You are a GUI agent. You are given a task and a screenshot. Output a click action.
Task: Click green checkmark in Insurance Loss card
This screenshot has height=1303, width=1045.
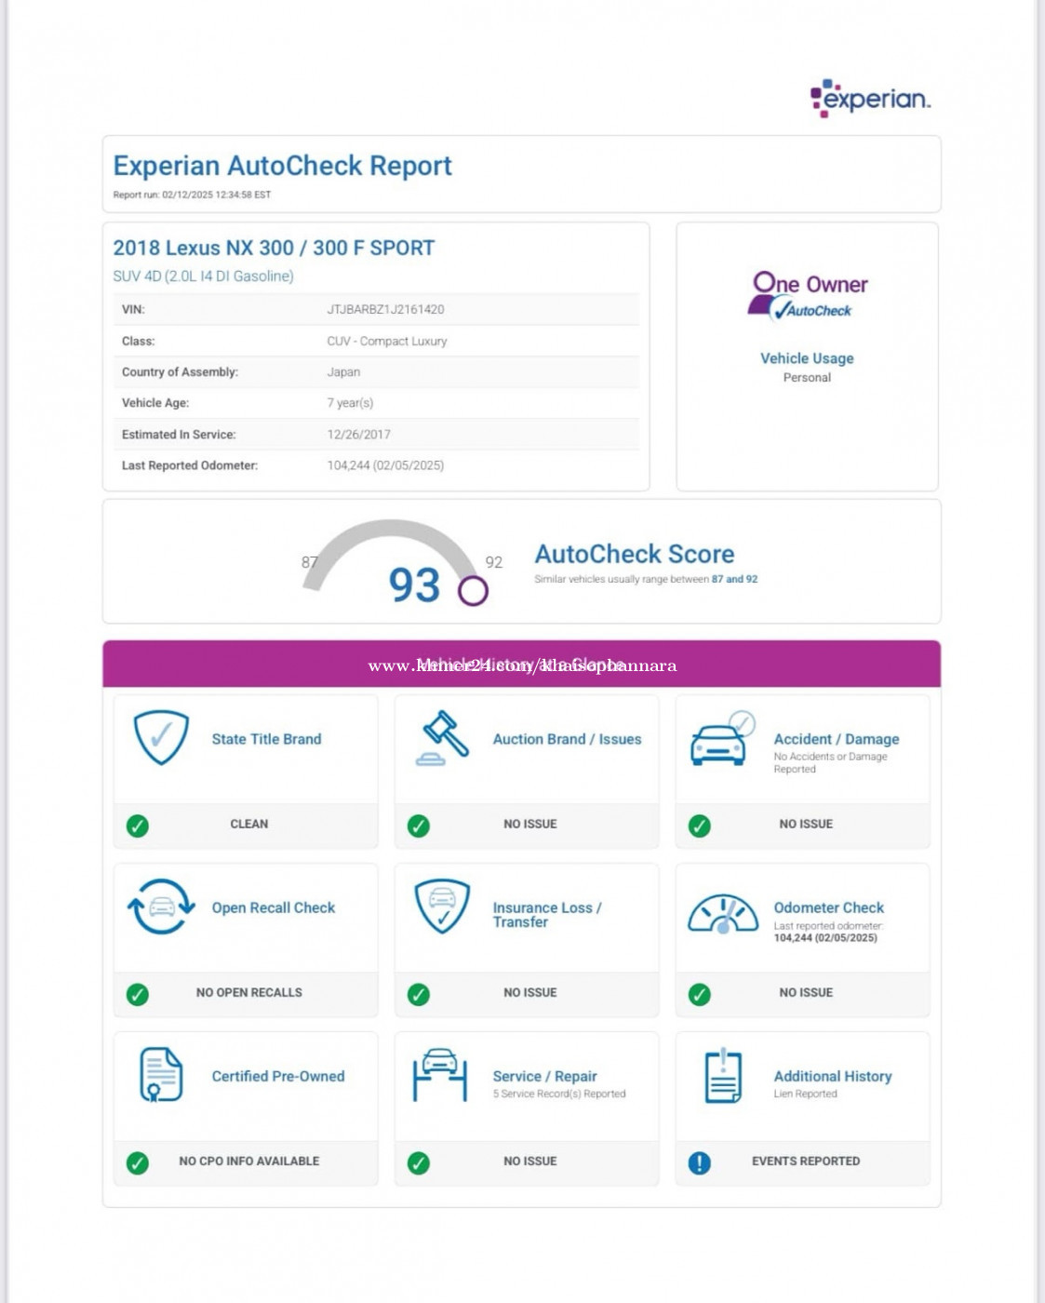tap(419, 994)
